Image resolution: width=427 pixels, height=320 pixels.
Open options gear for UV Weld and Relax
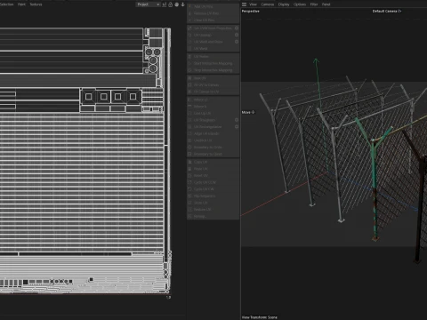pyautogui.click(x=237, y=42)
